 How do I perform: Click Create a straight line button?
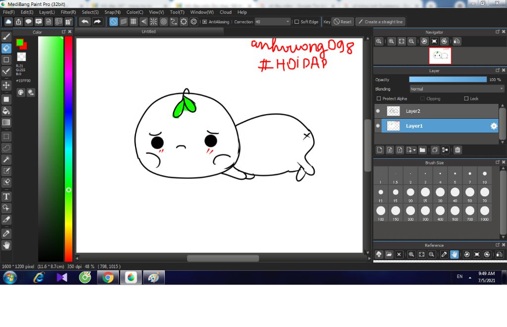pos(381,22)
